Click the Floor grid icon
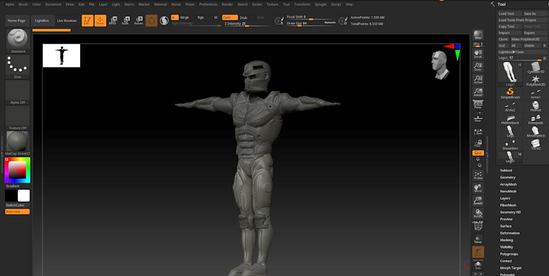The height and width of the screenshot is (276, 549). point(478,117)
